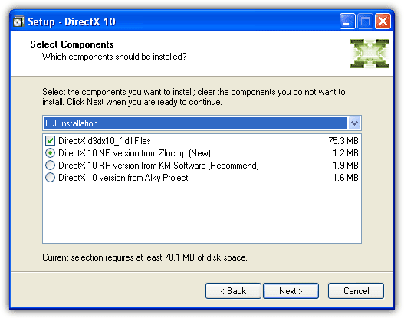
Task: Open installation type dropdown arrow
Action: [354, 123]
